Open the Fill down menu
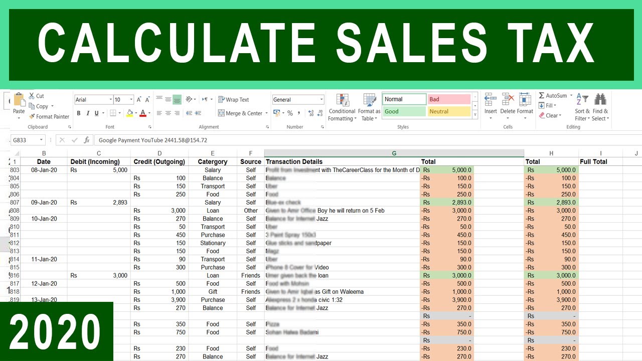642x361 pixels. (548, 105)
